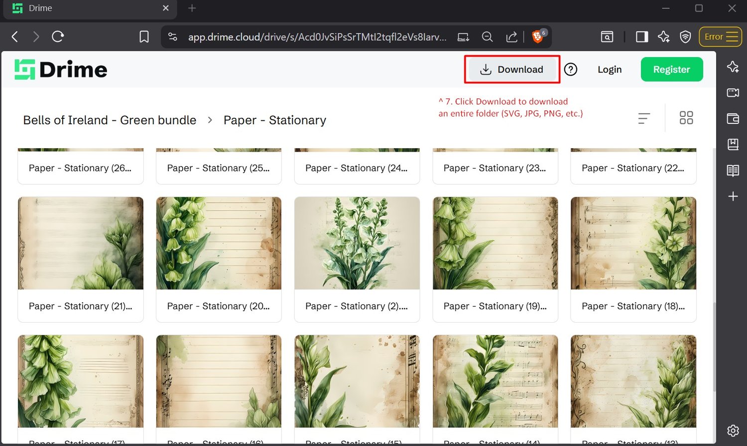Select the Paper - Stationary (23... file name
Image resolution: width=747 pixels, height=446 pixels.
point(495,168)
